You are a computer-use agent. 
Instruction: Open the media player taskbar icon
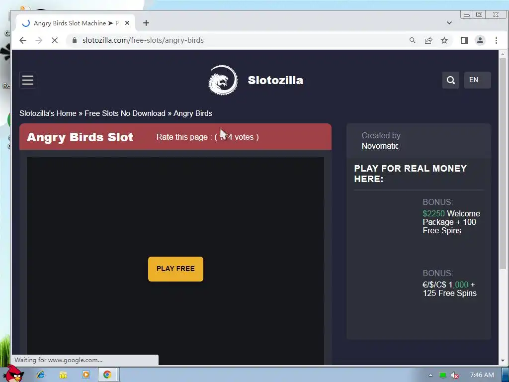(x=85, y=375)
